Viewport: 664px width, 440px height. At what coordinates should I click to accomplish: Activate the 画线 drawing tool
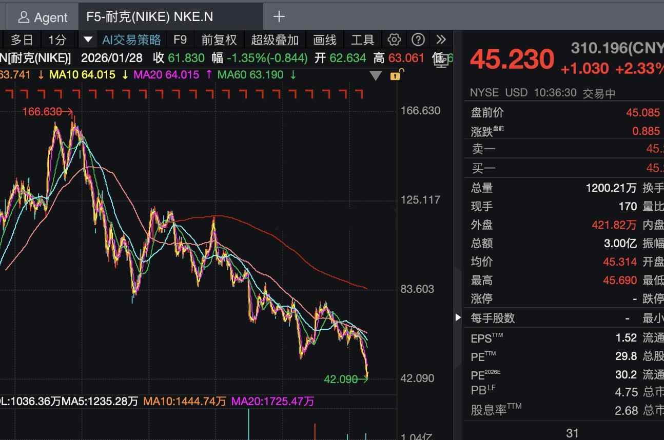click(x=325, y=39)
